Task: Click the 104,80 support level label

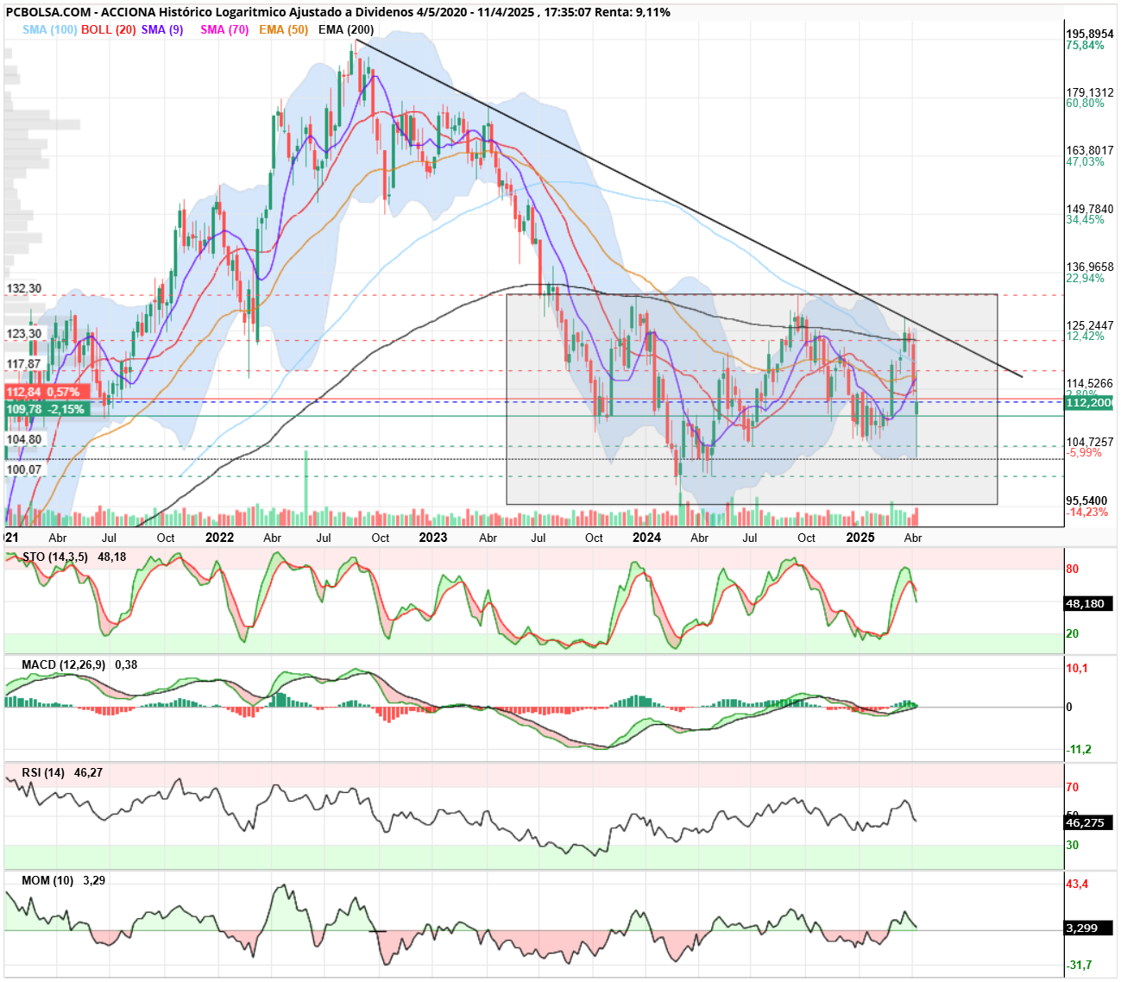Action: pos(24,439)
